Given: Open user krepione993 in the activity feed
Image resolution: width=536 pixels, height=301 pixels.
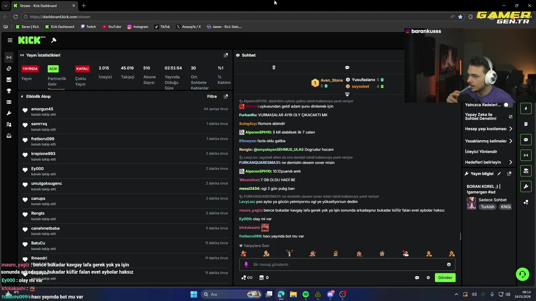Looking at the screenshot, I should [x=43, y=154].
